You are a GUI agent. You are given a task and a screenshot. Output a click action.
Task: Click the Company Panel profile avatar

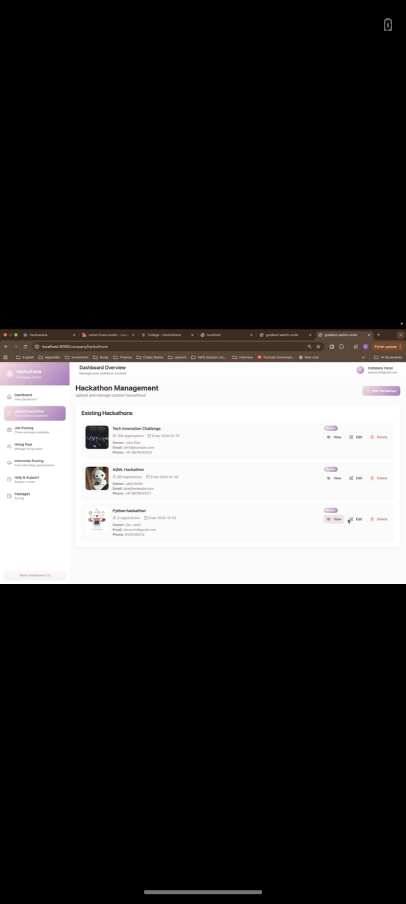(360, 370)
